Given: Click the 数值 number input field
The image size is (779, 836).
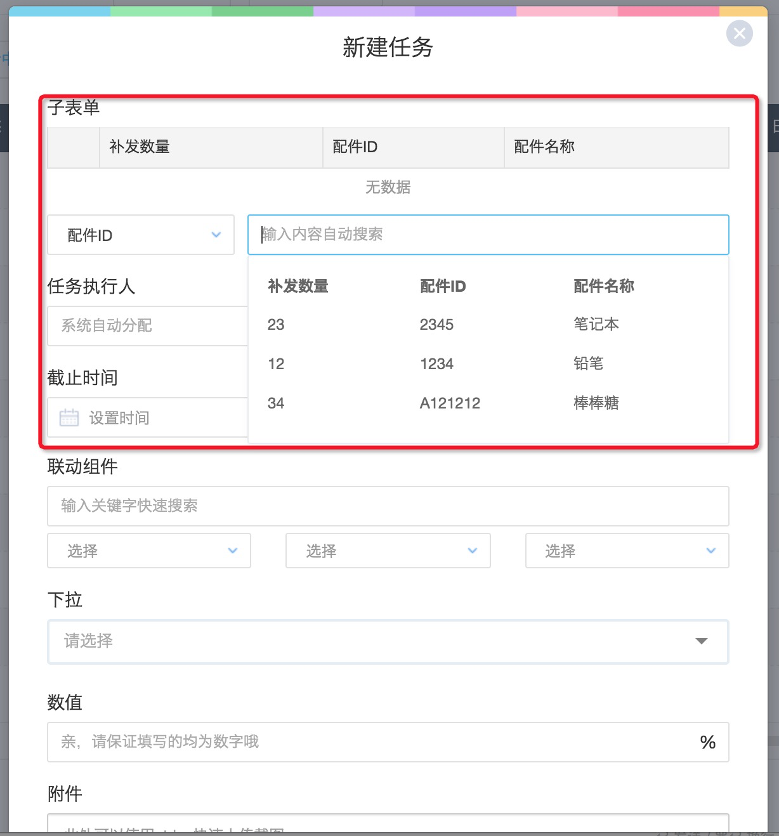Looking at the screenshot, I should click(368, 742).
